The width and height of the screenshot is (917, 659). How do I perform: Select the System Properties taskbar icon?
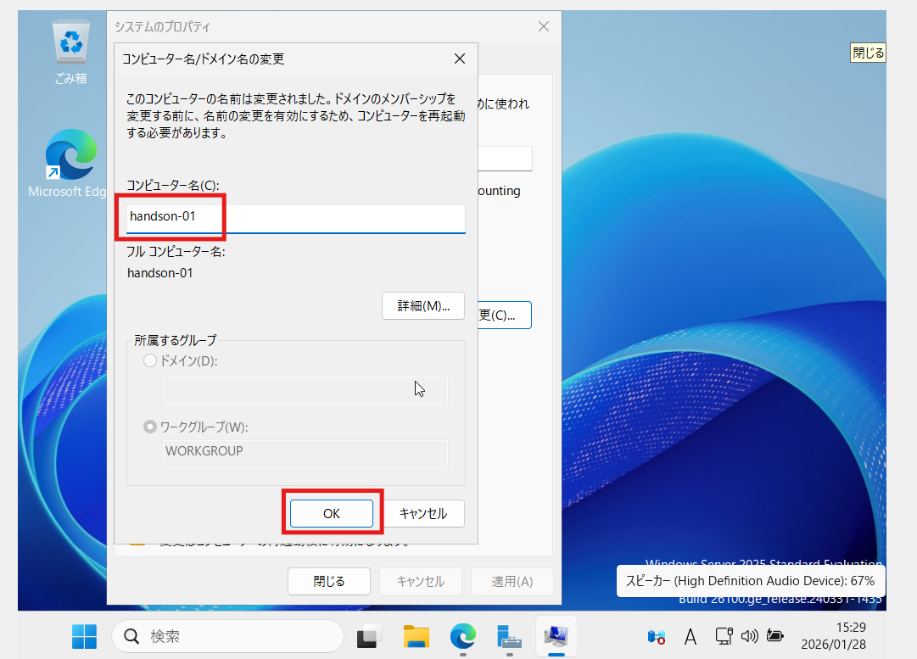[556, 636]
